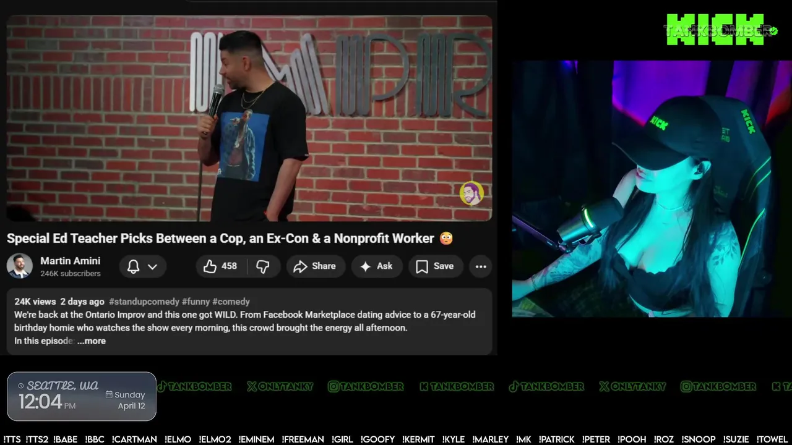Viewport: 792px width, 445px height.
Task: Click the !KYLE command in ticker
Action: point(454,439)
